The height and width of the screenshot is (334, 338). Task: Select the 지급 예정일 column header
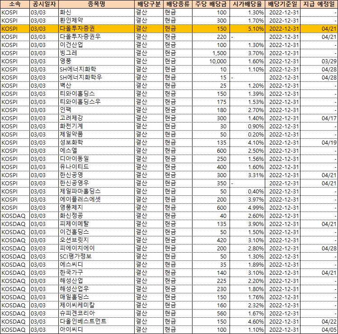(319, 4)
